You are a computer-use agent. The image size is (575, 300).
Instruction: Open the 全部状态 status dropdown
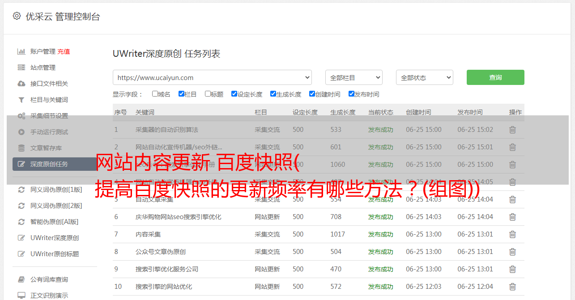[424, 77]
